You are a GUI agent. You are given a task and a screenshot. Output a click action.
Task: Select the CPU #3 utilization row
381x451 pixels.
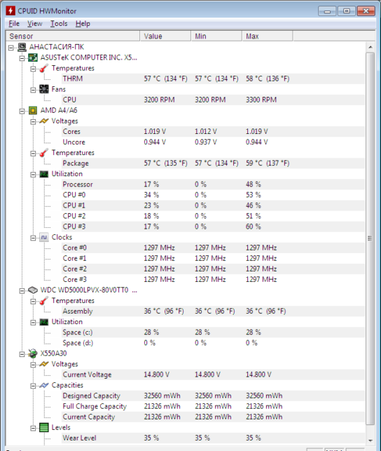[214, 227]
